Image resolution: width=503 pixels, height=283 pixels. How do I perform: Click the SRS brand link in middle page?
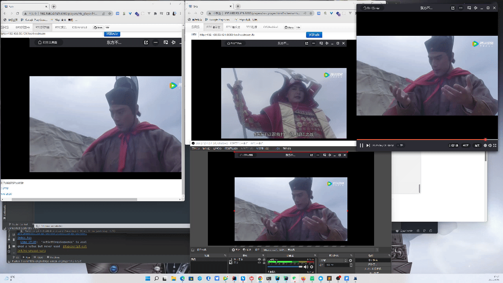(195, 27)
